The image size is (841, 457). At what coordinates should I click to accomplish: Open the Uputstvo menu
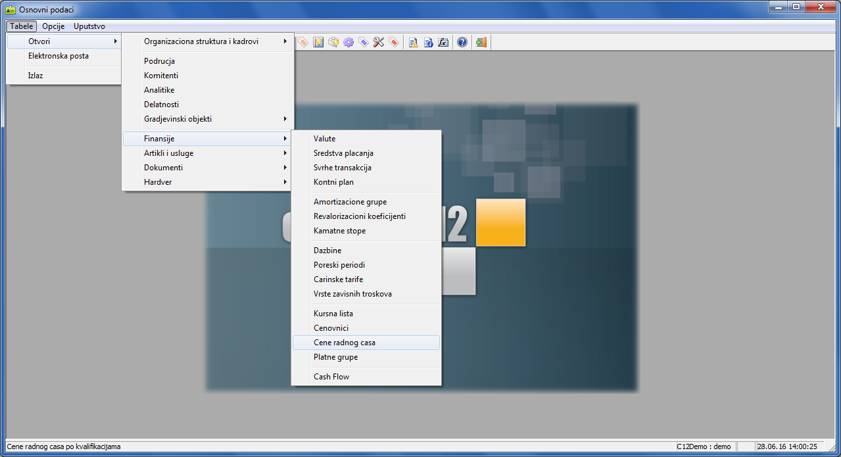(89, 26)
